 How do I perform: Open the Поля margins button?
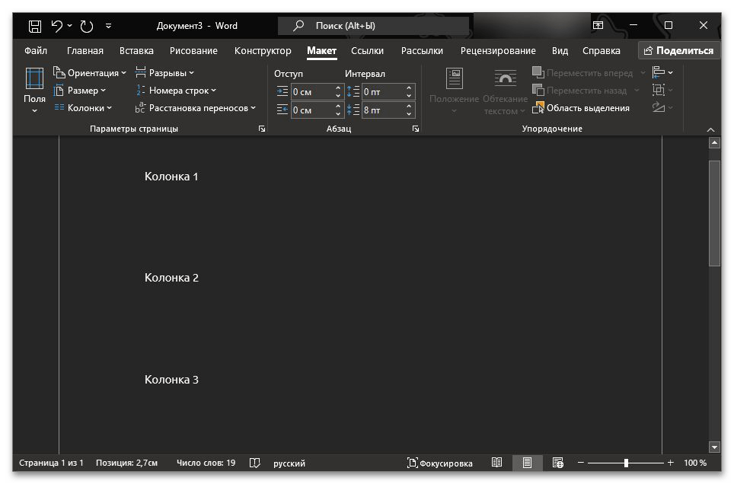click(34, 90)
